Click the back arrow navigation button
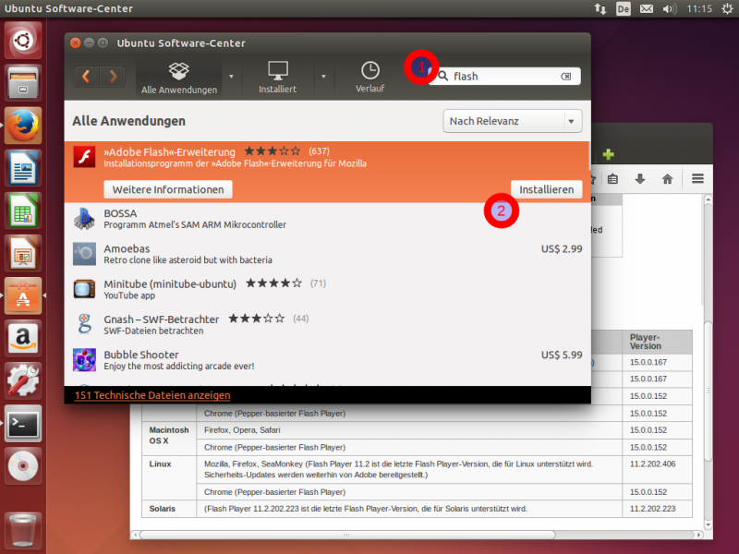This screenshot has width=739, height=554. pos(87,77)
